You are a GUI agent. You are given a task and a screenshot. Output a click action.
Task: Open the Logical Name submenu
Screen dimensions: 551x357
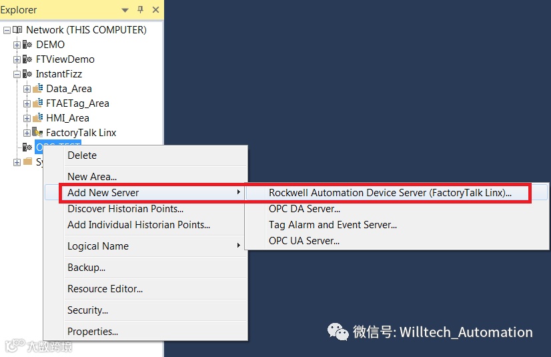pyautogui.click(x=145, y=246)
